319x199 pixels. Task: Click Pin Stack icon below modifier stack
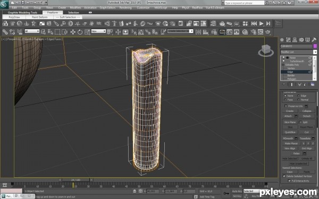tap(284, 84)
